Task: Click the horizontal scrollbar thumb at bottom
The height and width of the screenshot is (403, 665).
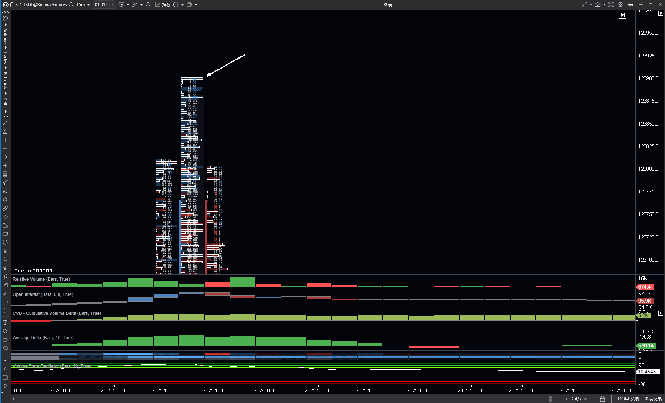Action: (x=551, y=399)
